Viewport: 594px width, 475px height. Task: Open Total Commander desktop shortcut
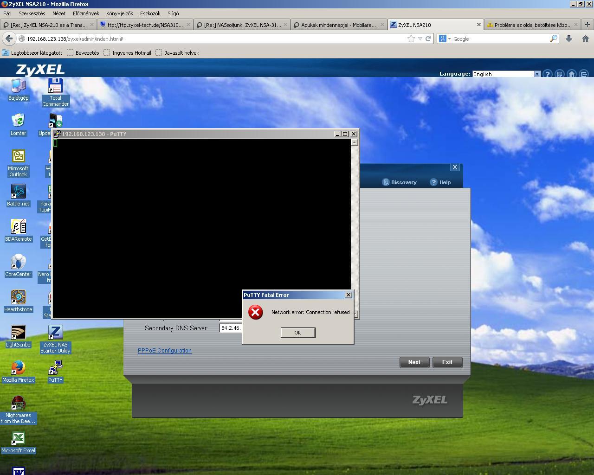55,92
